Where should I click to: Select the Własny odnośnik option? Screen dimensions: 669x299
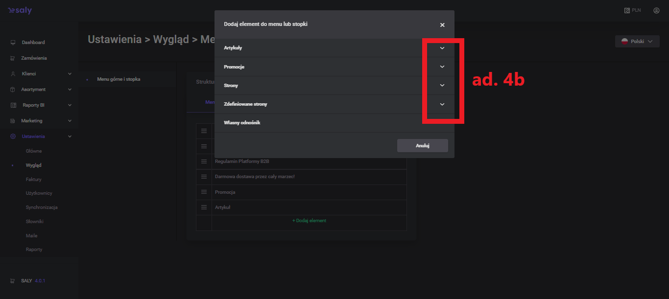point(242,123)
